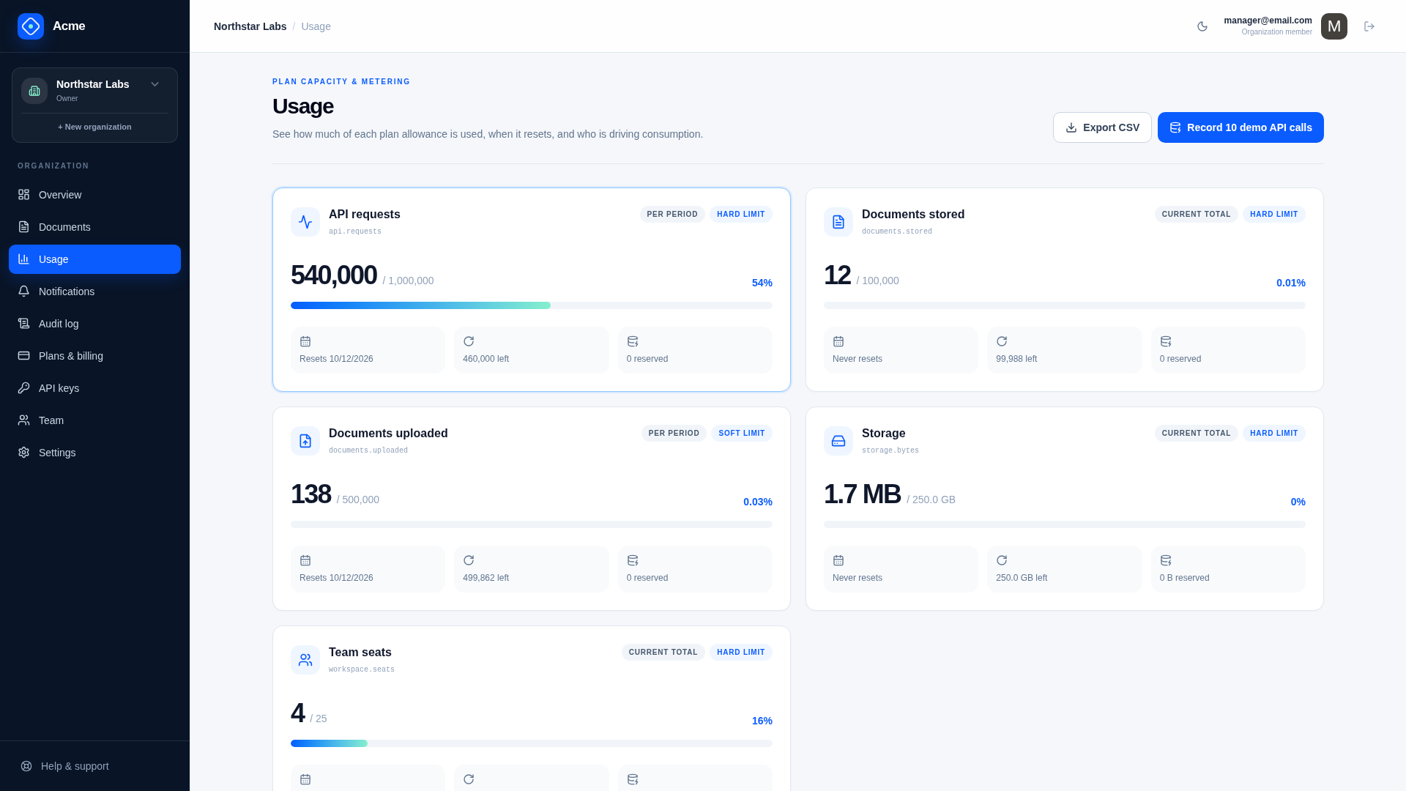The image size is (1406, 791).
Task: Click "499,862 left" text
Action: coord(486,578)
